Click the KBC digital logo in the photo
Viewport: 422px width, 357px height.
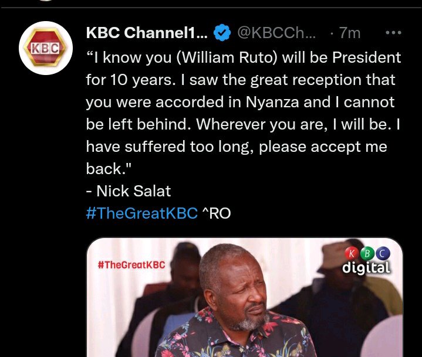point(367,261)
